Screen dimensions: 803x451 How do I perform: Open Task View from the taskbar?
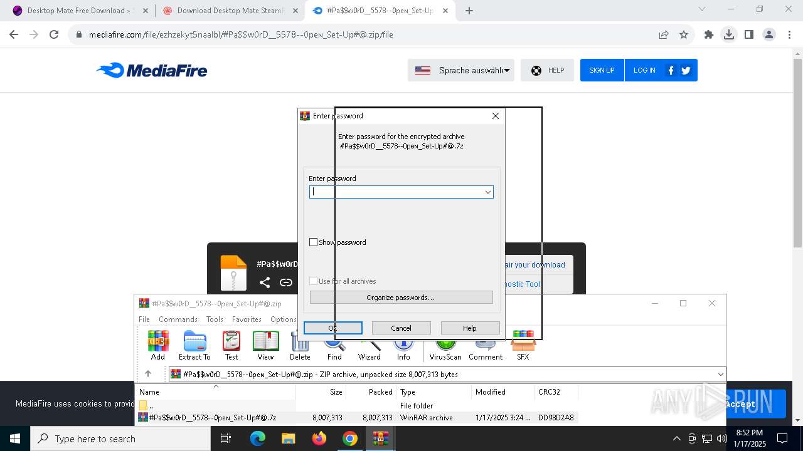point(226,438)
